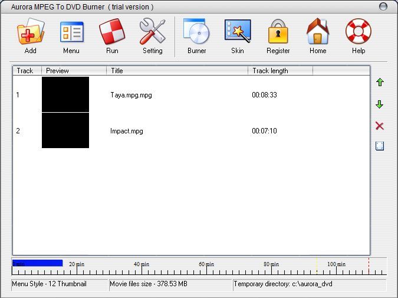Click the red dashed capacity limit marker

[369, 266]
